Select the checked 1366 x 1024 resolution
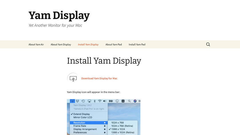This screenshot has width=240, height=135. pyautogui.click(x=118, y=129)
